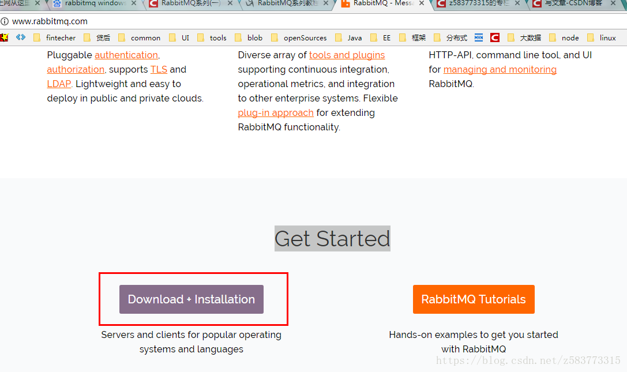Open the tools and plugins link
The height and width of the screenshot is (372, 627).
point(347,55)
